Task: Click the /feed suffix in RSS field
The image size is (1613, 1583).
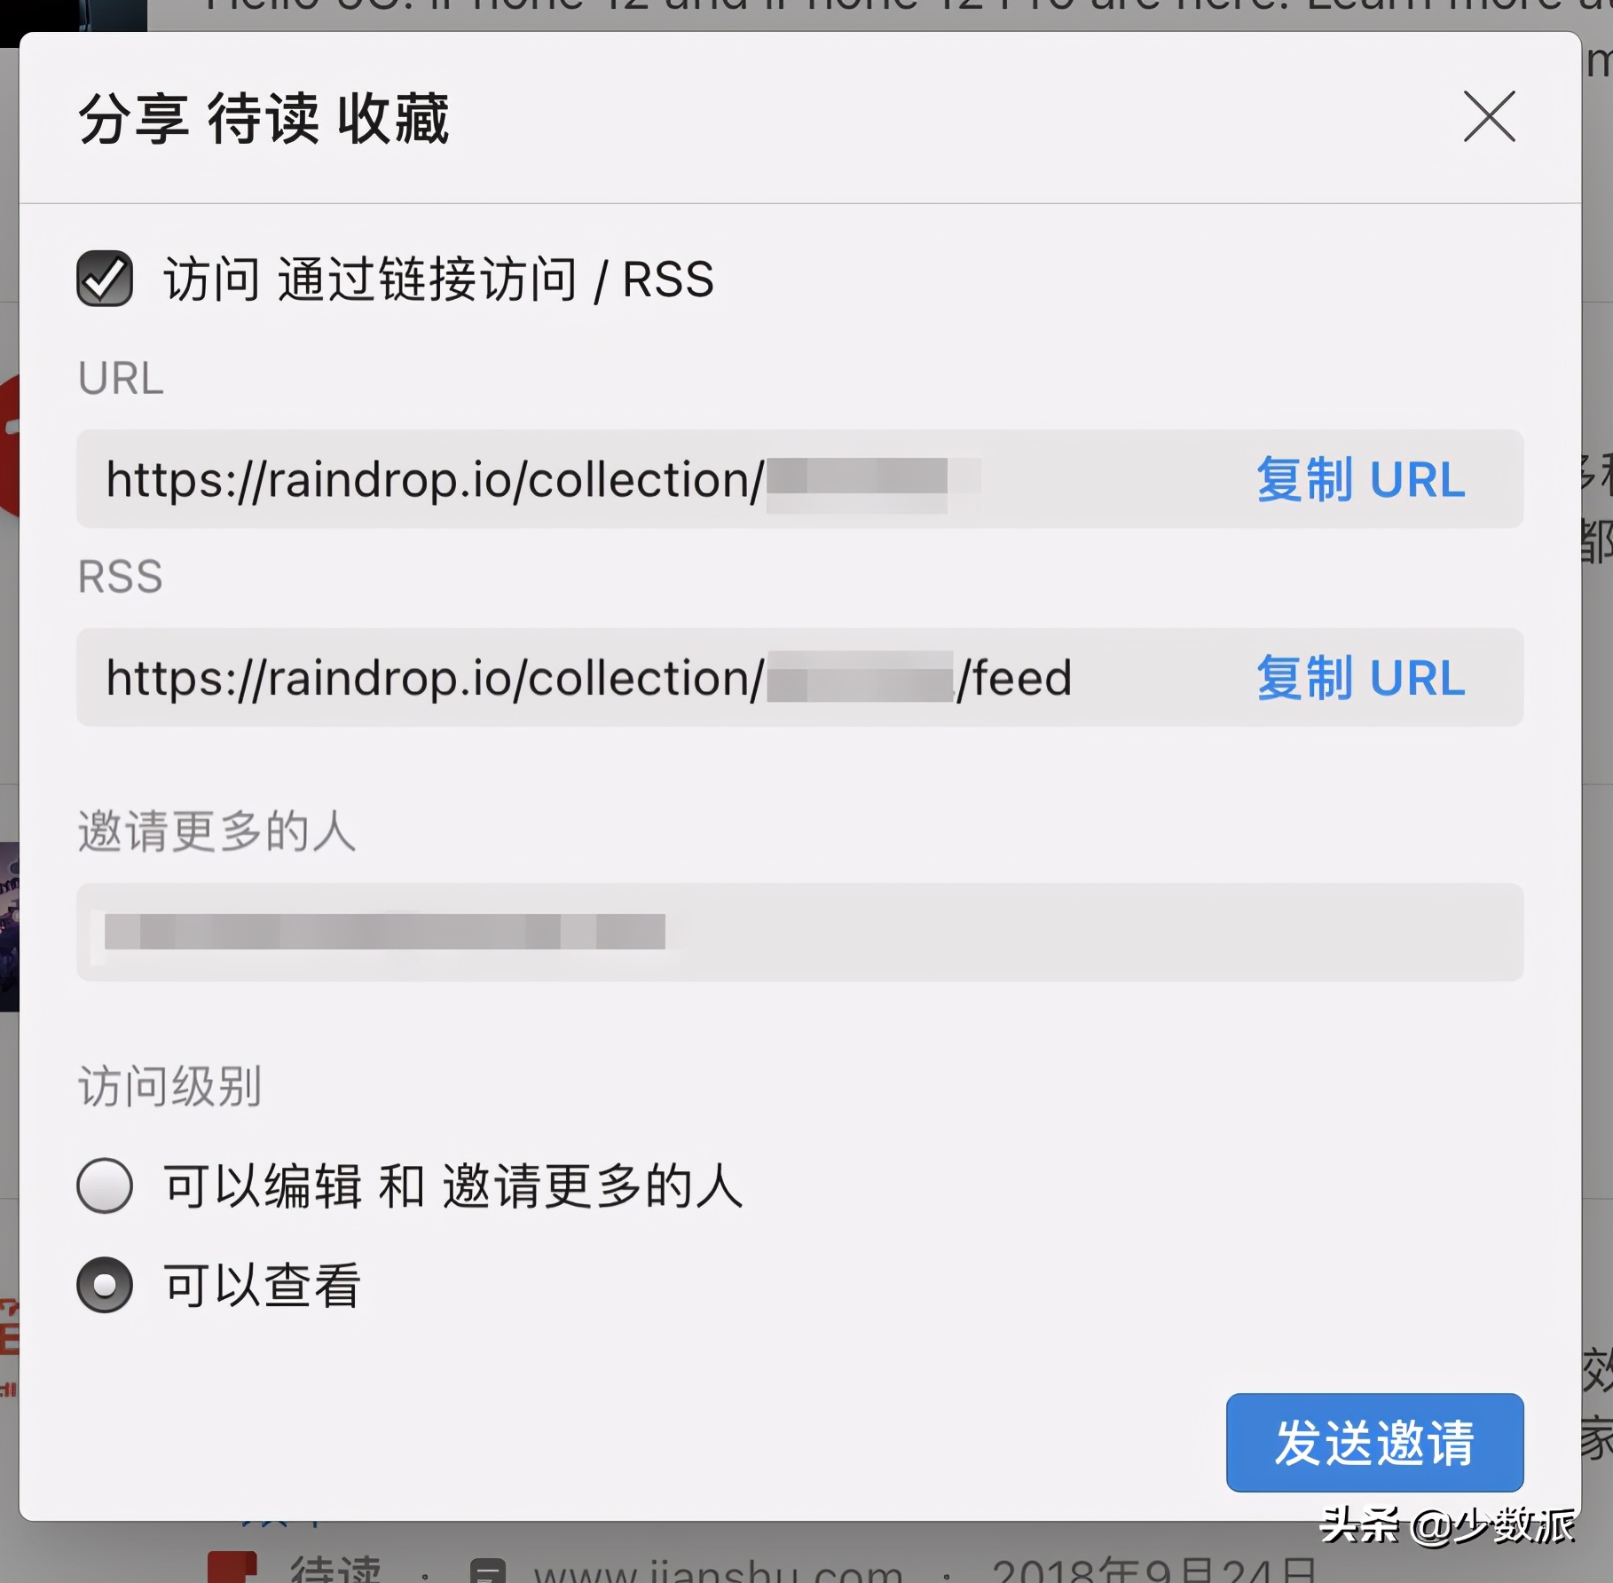Action: tap(1014, 678)
